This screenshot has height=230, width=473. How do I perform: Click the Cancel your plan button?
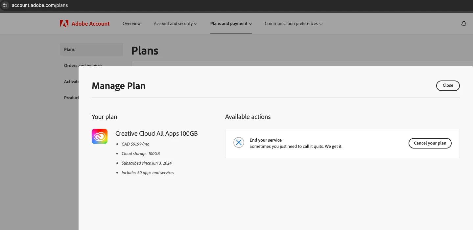430,143
